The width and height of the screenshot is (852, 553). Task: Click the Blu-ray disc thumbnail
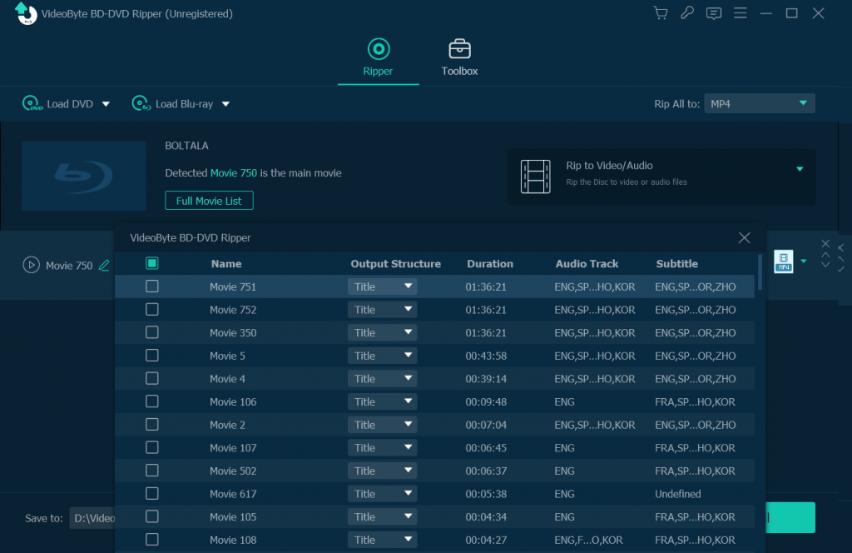[x=82, y=175]
